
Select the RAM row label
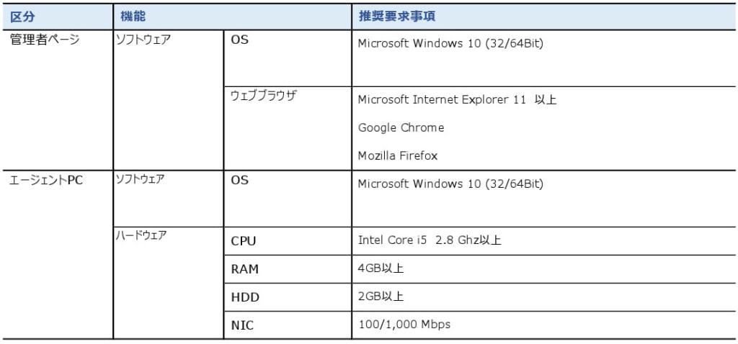pyautogui.click(x=245, y=270)
